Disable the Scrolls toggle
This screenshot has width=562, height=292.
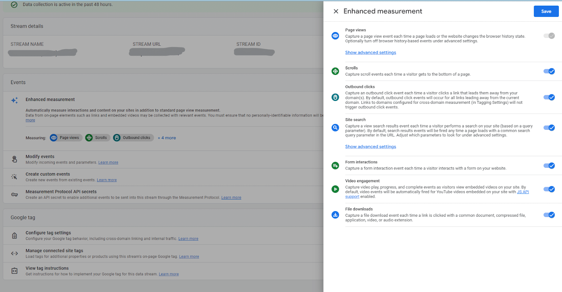coord(549,71)
